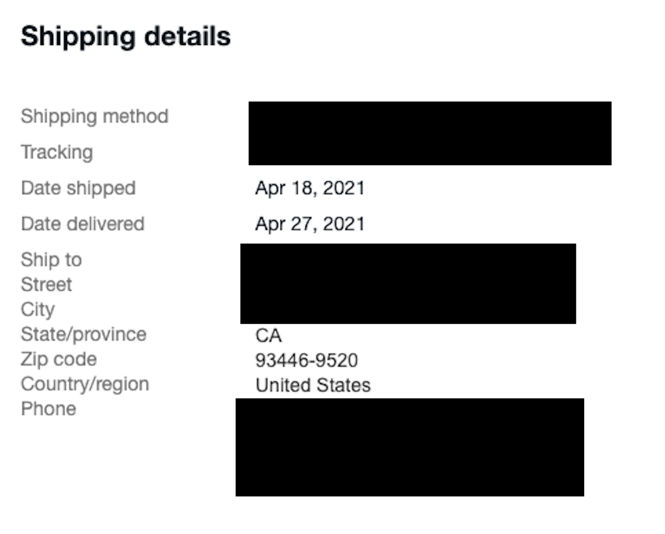Viewport: 665px width, 534px height.
Task: Click the redacted block beside Street address
Action: click(x=408, y=283)
